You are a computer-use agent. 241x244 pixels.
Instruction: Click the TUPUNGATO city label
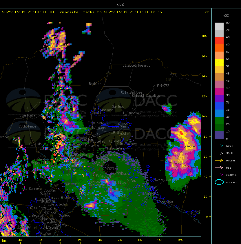[47, 202]
